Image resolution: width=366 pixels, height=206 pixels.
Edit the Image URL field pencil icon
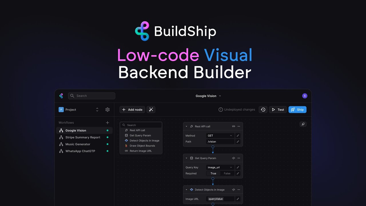click(238, 199)
